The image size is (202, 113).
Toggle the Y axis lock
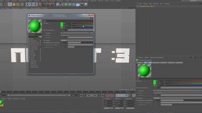coord(31,4)
